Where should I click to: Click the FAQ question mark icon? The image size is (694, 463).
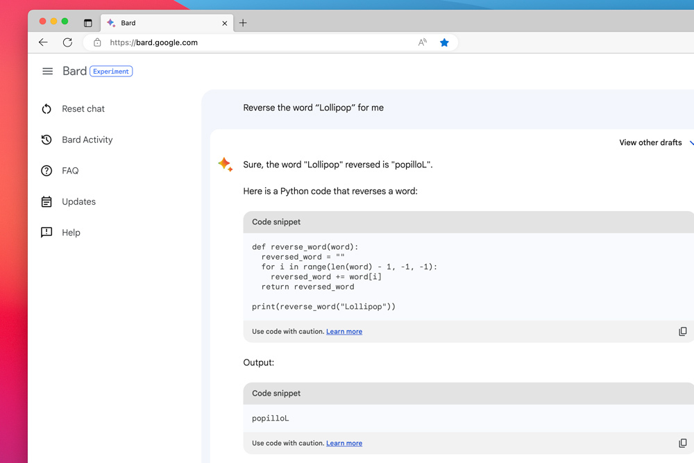(x=46, y=171)
